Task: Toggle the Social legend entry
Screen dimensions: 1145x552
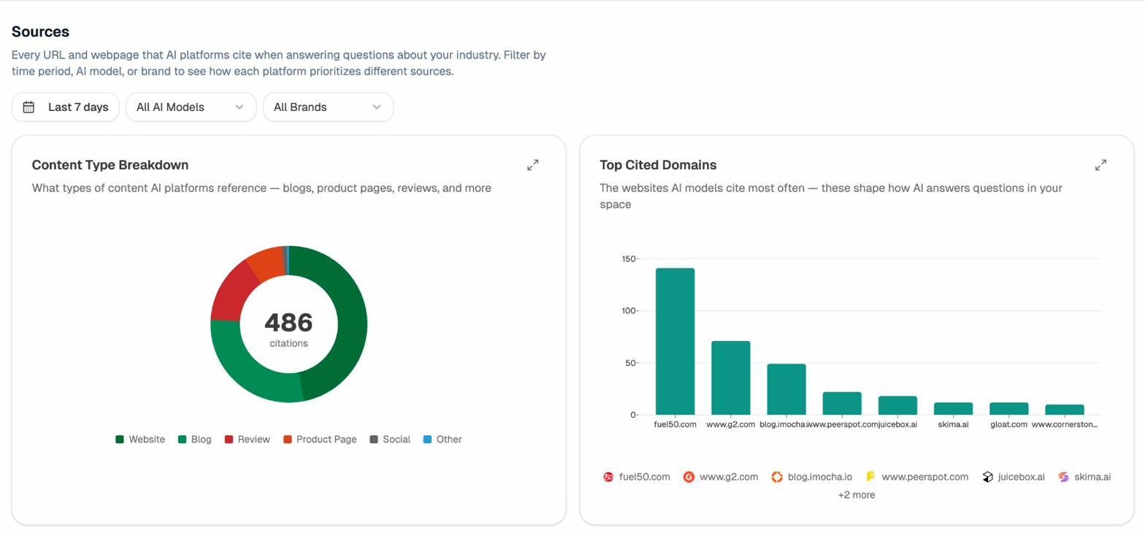Action: pyautogui.click(x=390, y=440)
